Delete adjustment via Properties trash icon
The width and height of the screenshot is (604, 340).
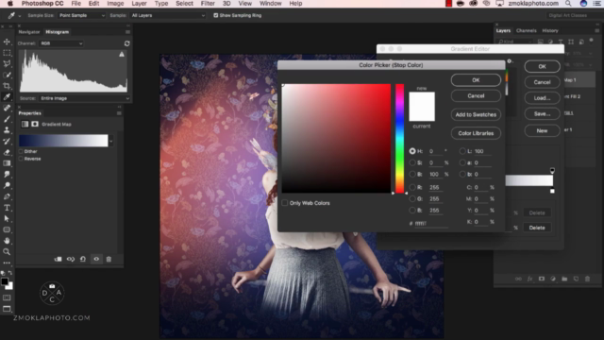pyautogui.click(x=109, y=259)
